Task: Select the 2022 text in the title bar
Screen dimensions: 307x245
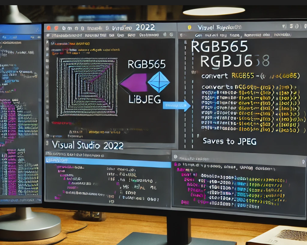Action: click(x=145, y=27)
